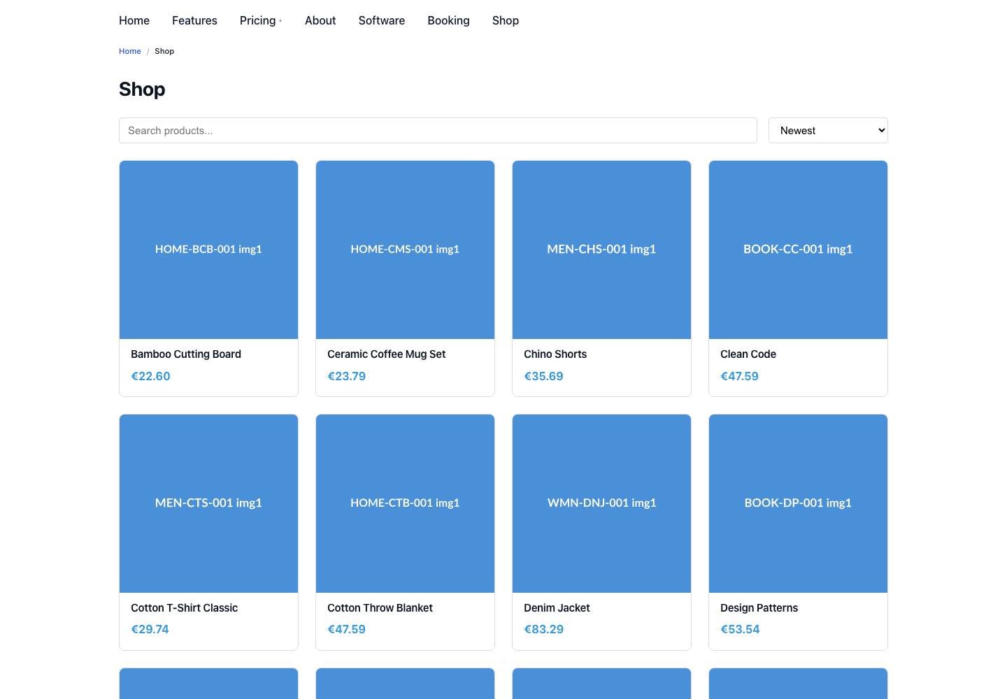Open the MEN-CHS-001 product image
The image size is (1007, 699).
pos(601,250)
